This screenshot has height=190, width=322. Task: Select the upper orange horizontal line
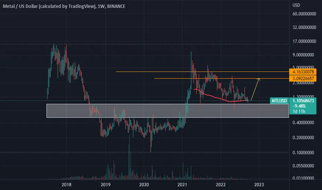[202, 72]
